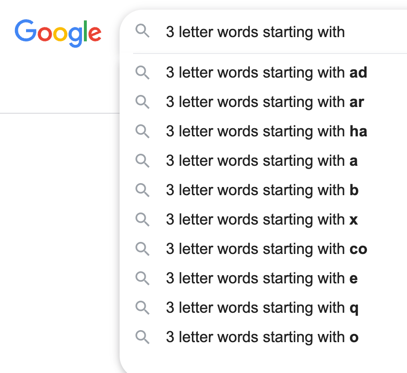Click the search bar magnifier icon
Viewport: 407px width, 373px height.
pos(142,31)
